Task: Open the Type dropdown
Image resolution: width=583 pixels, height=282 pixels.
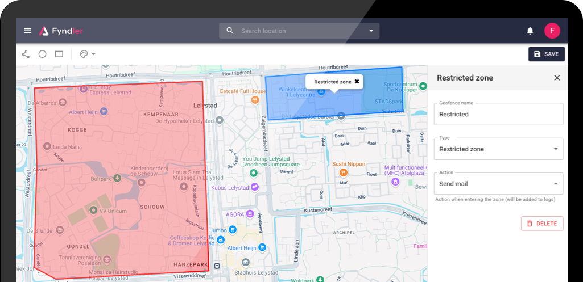Action: 498,149
